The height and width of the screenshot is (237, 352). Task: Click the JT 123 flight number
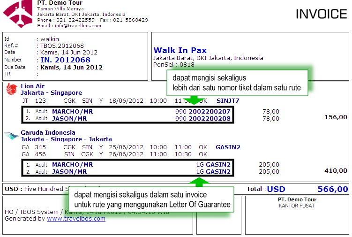click(x=34, y=101)
